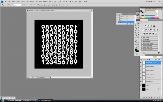Open the blend mode Normal dropdown
The height and width of the screenshot is (102, 163).
click(146, 57)
